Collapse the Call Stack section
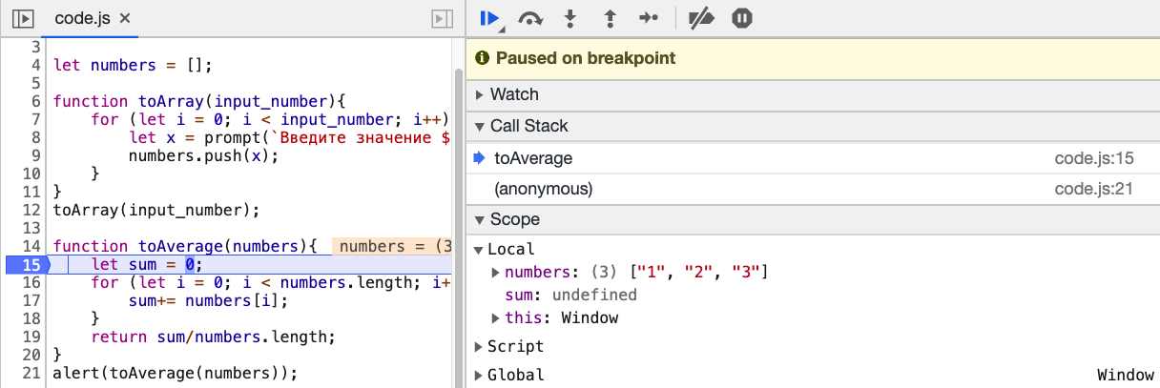The width and height of the screenshot is (1160, 388). click(813, 126)
